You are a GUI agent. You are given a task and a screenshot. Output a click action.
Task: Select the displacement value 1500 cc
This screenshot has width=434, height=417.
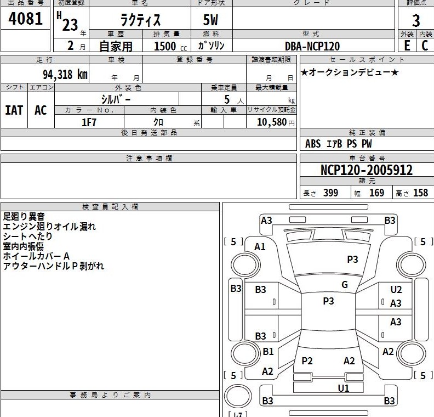pos(170,46)
